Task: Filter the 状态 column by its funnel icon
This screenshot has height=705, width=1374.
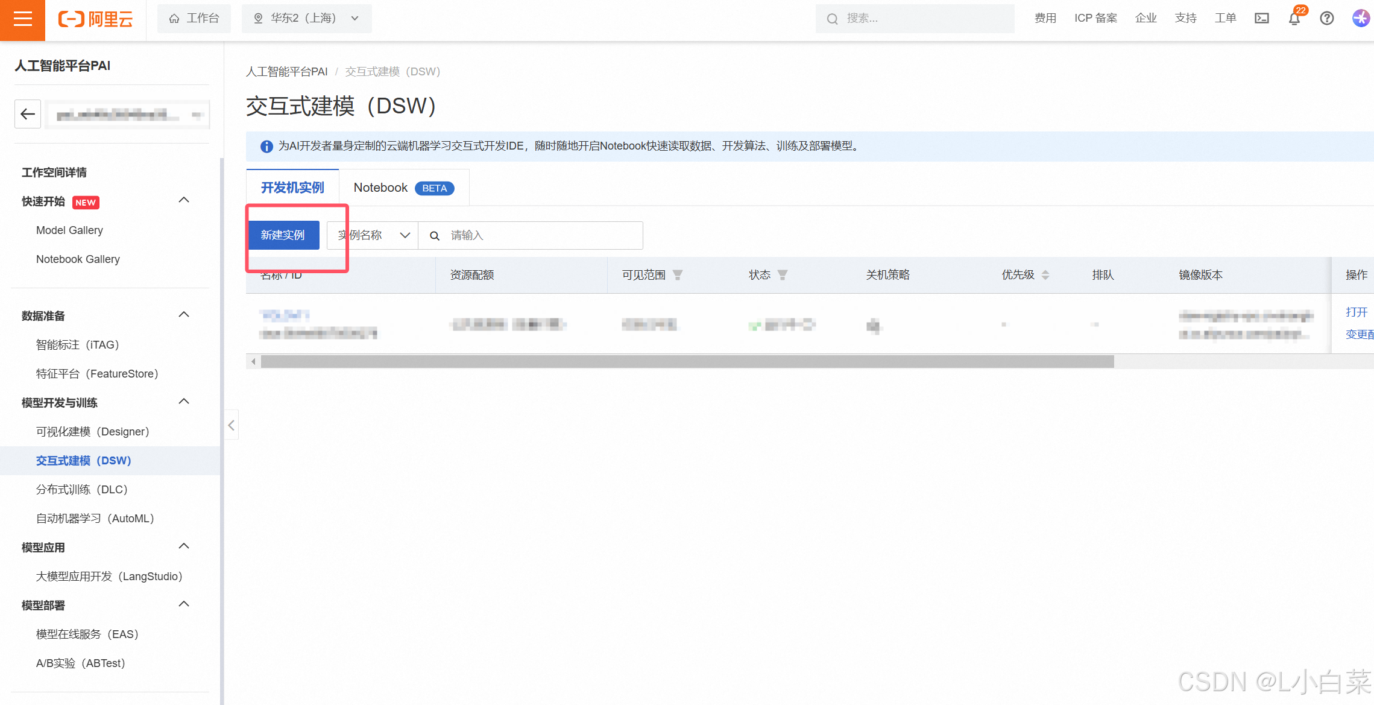Action: [x=783, y=275]
